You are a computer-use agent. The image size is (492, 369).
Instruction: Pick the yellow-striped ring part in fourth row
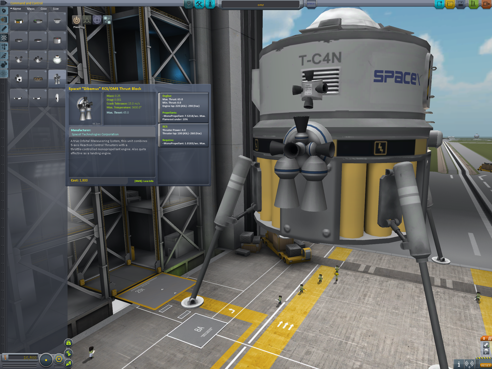[x=38, y=79]
